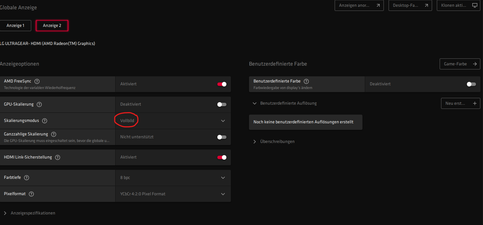This screenshot has width=483, height=225.
Task: Turn off HDMI Link-Sicherstellung switch
Action: (x=222, y=157)
